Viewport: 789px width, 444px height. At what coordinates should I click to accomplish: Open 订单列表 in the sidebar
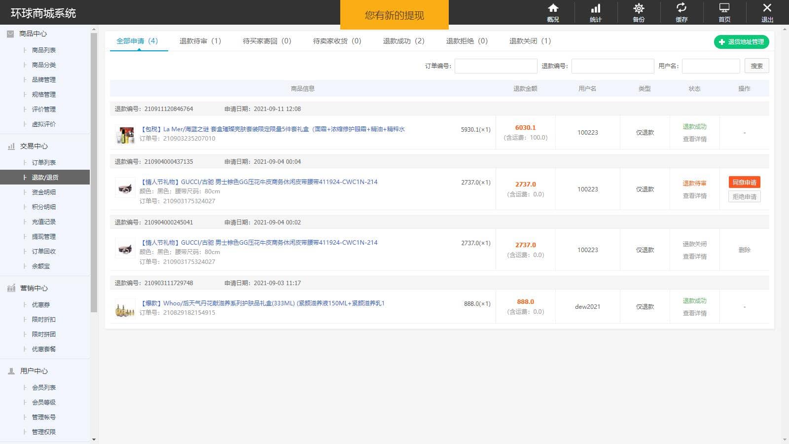point(44,162)
